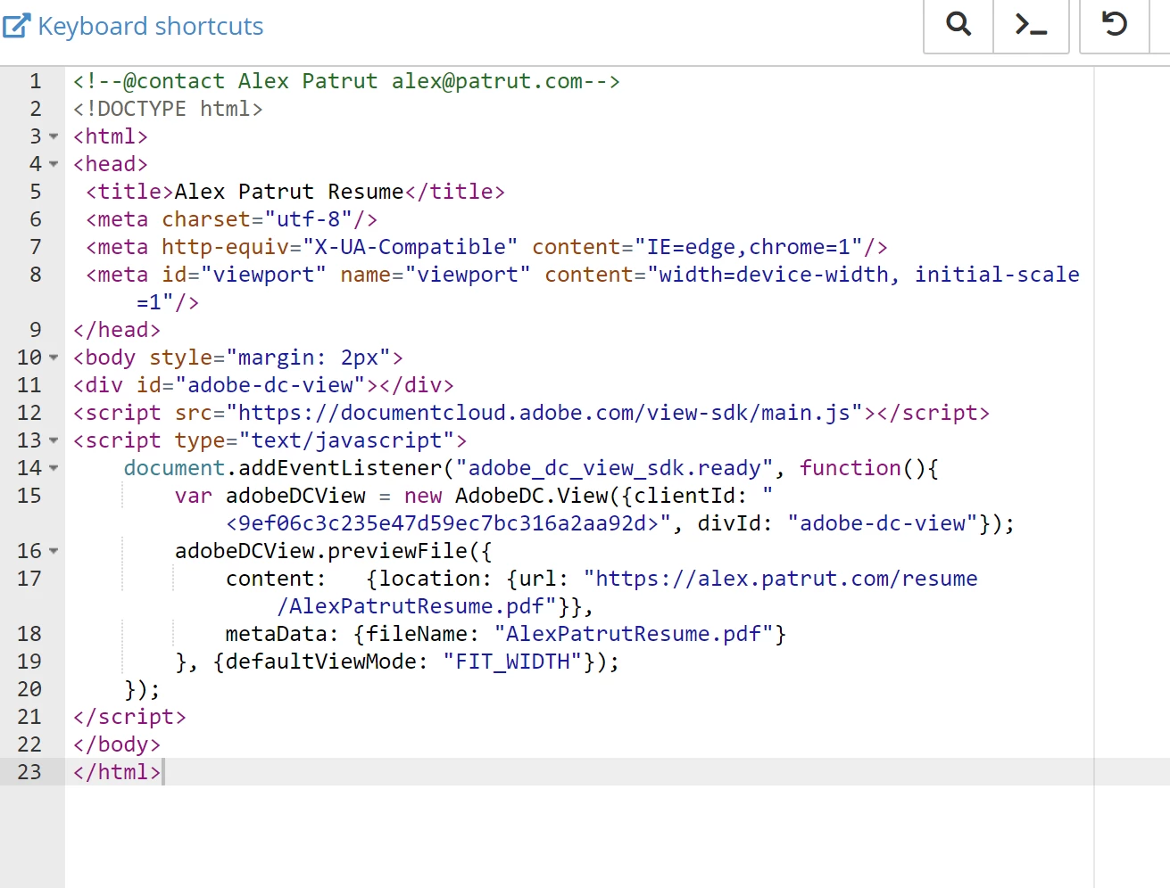Click the "IE=edge,chrome=1" content value
Viewport: 1170px width, 888px height.
pos(749,247)
